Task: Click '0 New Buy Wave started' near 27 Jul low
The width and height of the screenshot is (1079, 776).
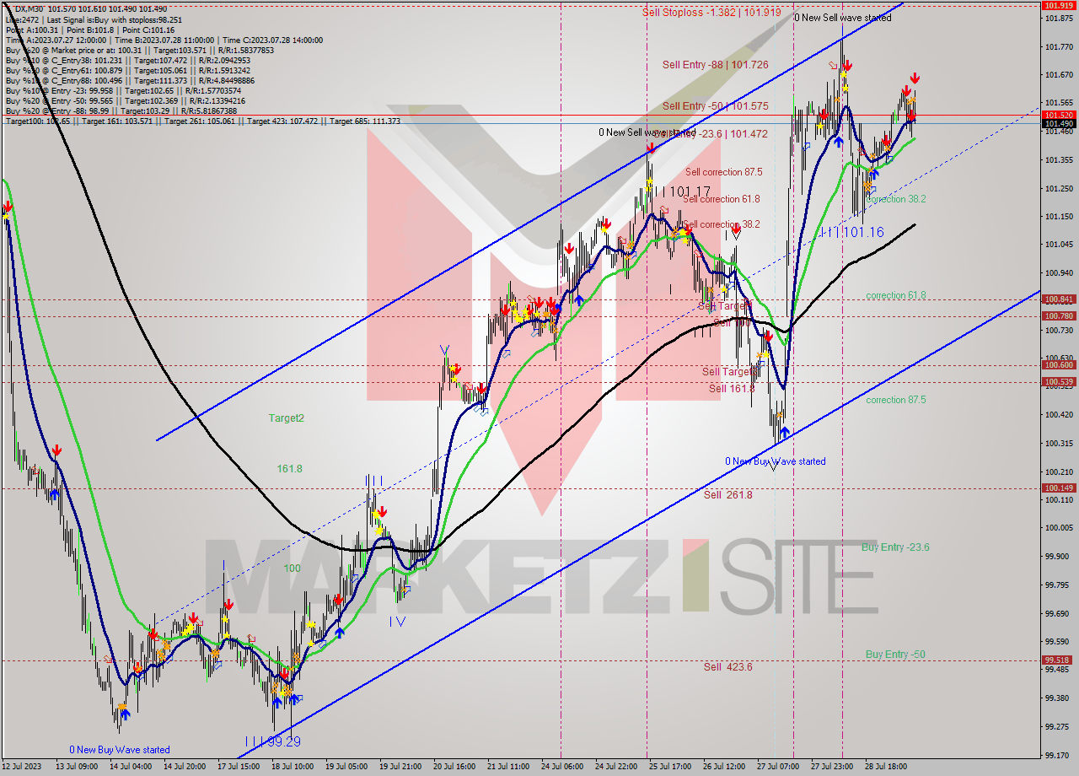Action: 776,461
